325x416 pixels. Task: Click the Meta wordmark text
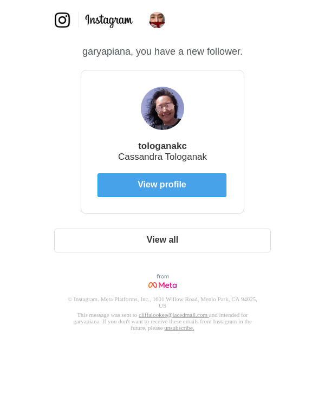(x=167, y=285)
